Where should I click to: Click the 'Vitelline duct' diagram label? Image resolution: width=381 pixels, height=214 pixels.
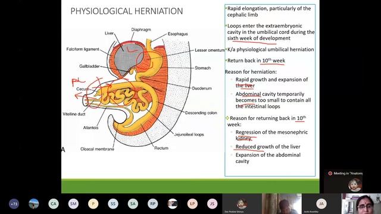click(x=74, y=114)
